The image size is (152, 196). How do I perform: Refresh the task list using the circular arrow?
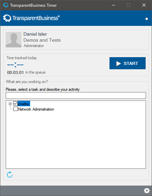pos(10,174)
